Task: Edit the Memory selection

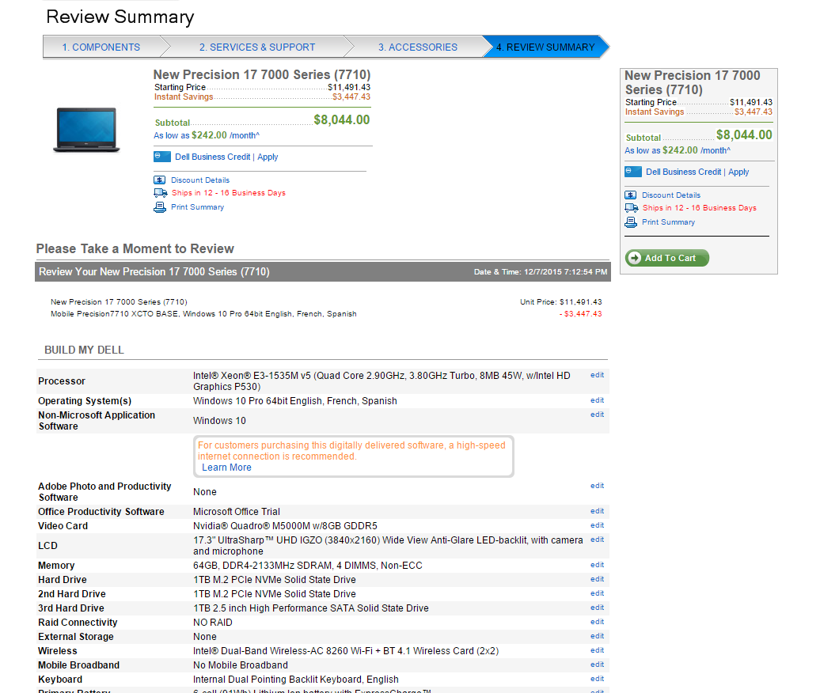Action: click(598, 564)
